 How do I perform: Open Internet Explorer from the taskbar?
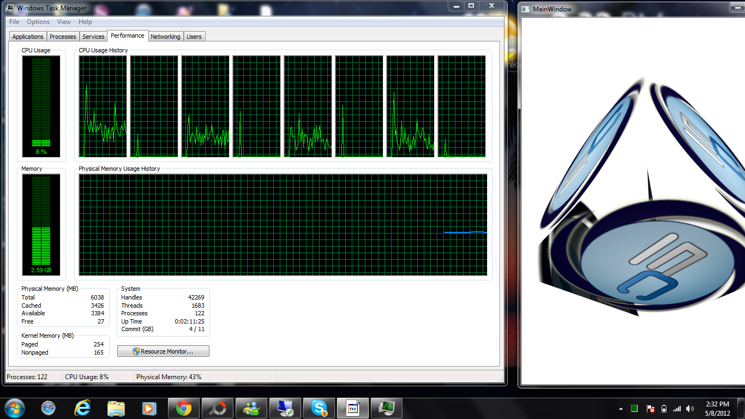click(82, 408)
